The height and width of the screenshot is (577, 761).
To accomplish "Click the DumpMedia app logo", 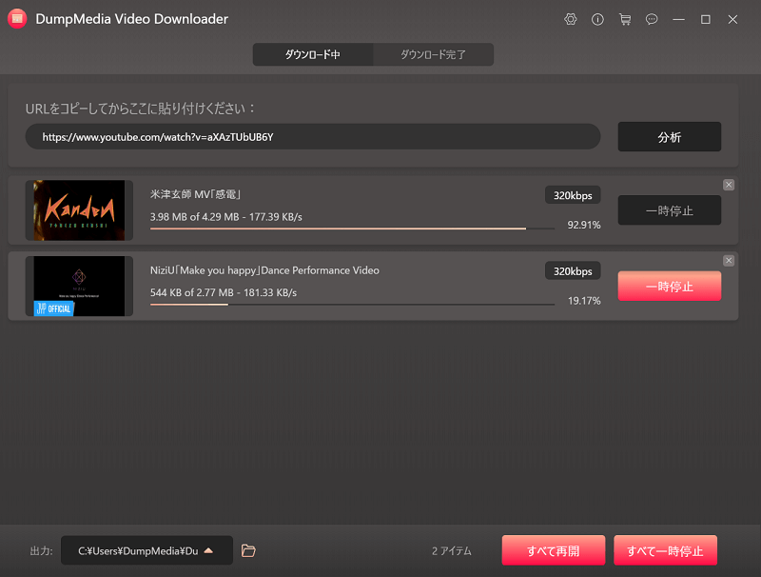I will [x=17, y=19].
